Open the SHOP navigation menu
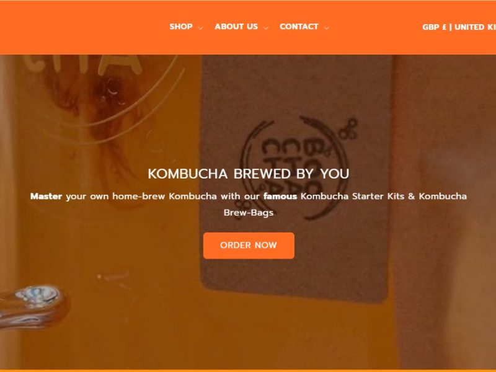The height and width of the screenshot is (372, 496). 181,27
